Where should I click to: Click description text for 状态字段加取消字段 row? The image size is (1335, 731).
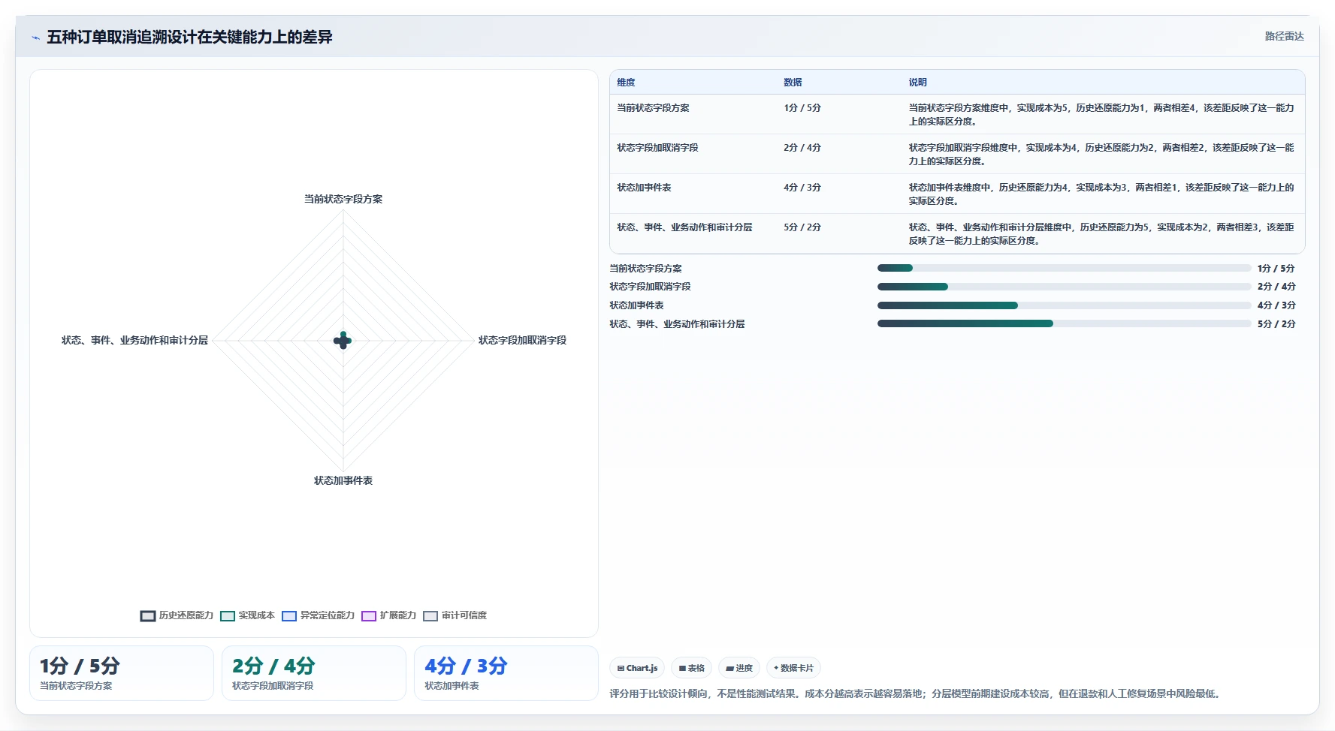(1101, 155)
